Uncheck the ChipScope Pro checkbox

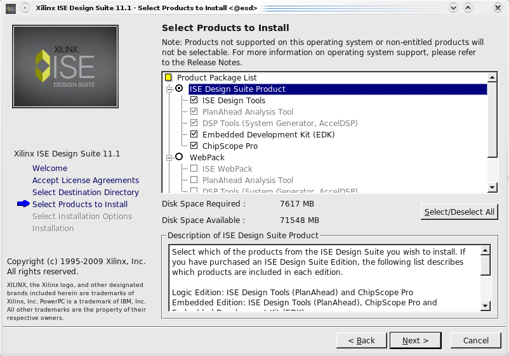click(194, 146)
